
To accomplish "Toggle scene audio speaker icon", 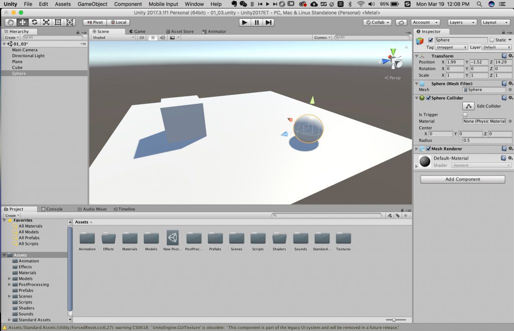I will coord(163,38).
